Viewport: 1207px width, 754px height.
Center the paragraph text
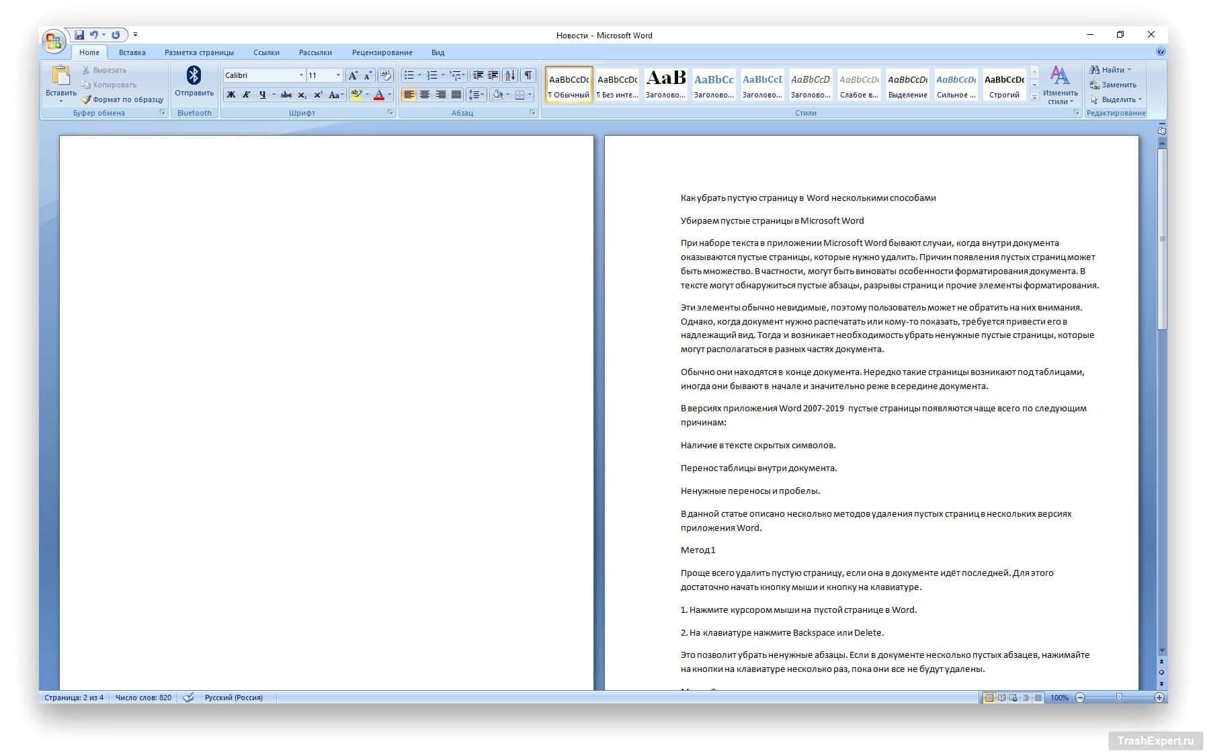tap(425, 95)
